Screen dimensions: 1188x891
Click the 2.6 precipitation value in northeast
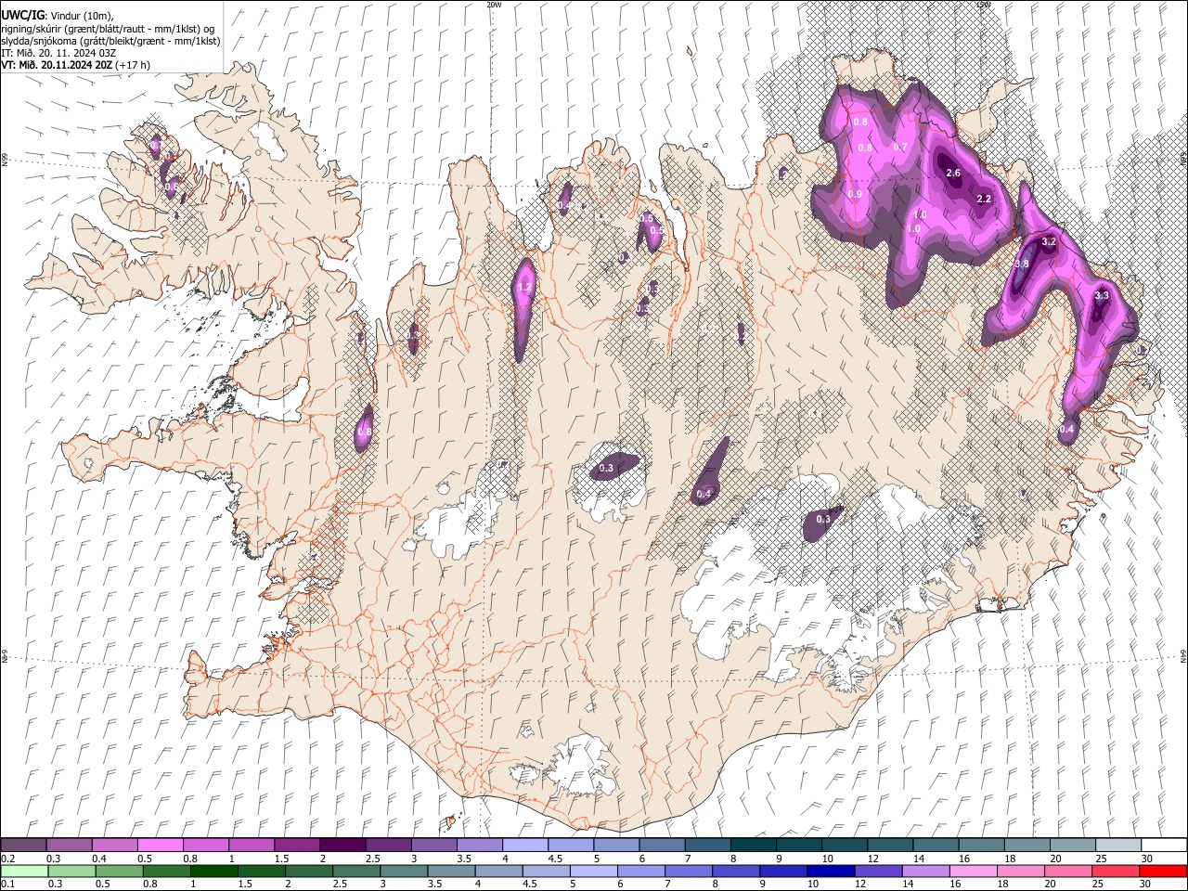pyautogui.click(x=953, y=173)
